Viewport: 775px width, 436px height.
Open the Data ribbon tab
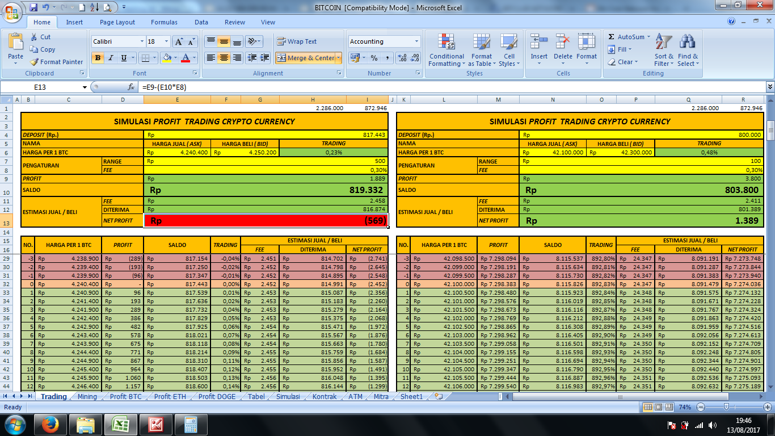[x=201, y=22]
